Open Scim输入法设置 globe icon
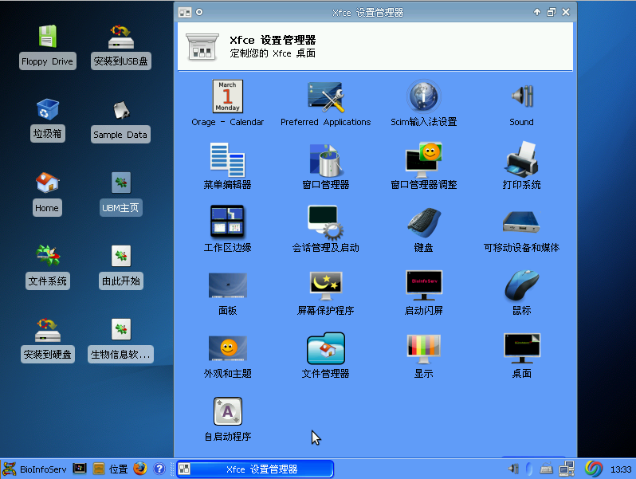636x479 pixels. [423, 96]
